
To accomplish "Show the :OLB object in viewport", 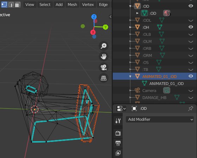I will [191, 34].
